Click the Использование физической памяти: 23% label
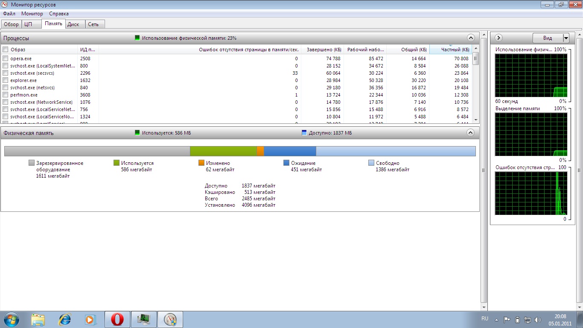The width and height of the screenshot is (583, 328). 189,38
